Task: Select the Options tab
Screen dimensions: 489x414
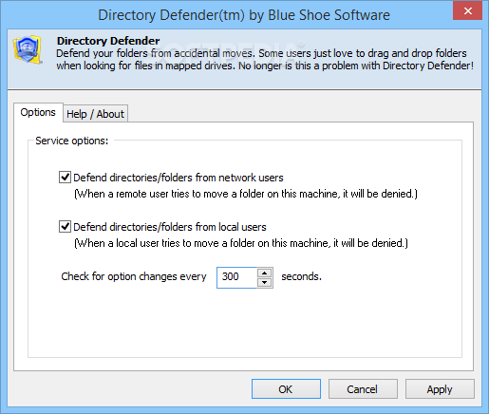Action: tap(38, 112)
